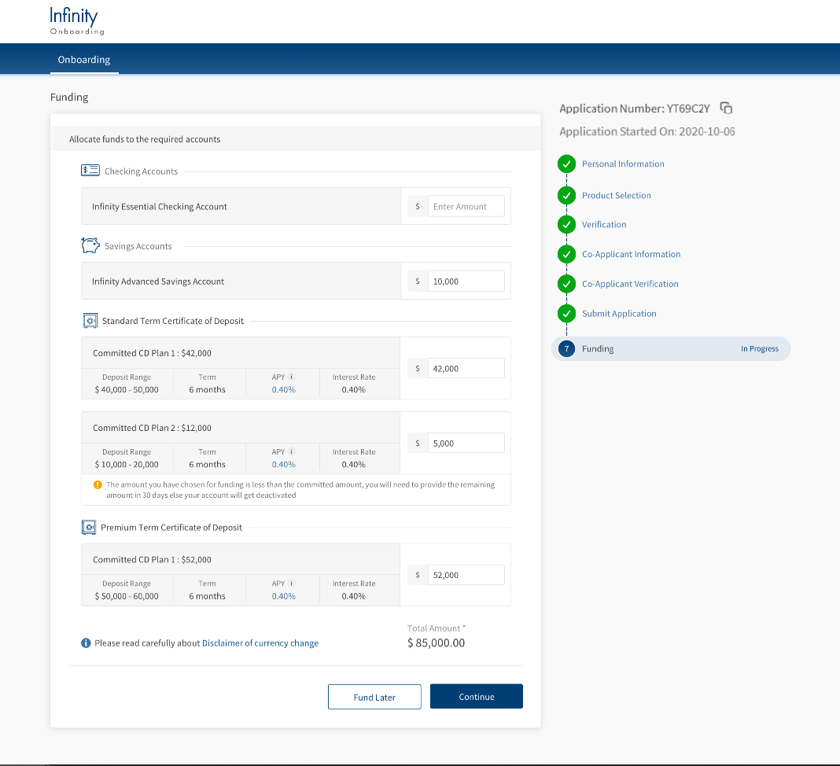Click the orange warning icon under CD Plan 2
840x766 pixels.
coord(98,485)
